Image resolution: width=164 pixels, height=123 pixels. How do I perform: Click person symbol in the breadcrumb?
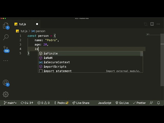tap(40, 31)
